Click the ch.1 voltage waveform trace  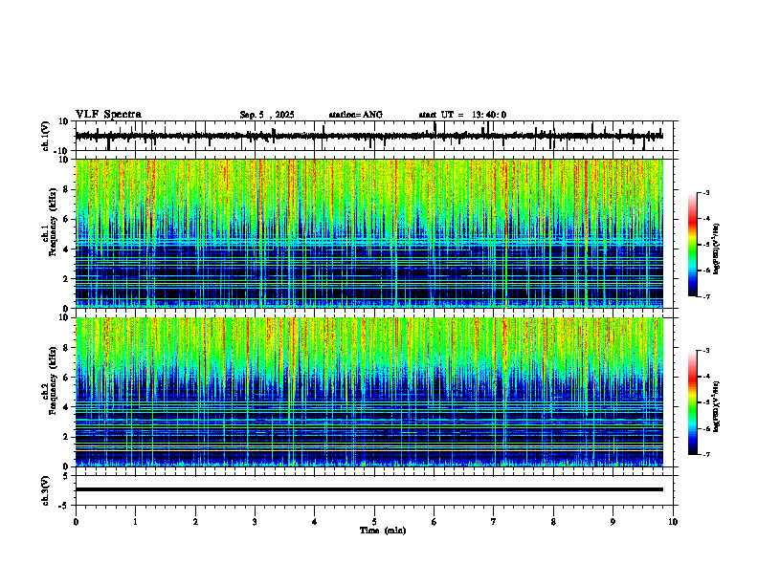pyautogui.click(x=368, y=136)
